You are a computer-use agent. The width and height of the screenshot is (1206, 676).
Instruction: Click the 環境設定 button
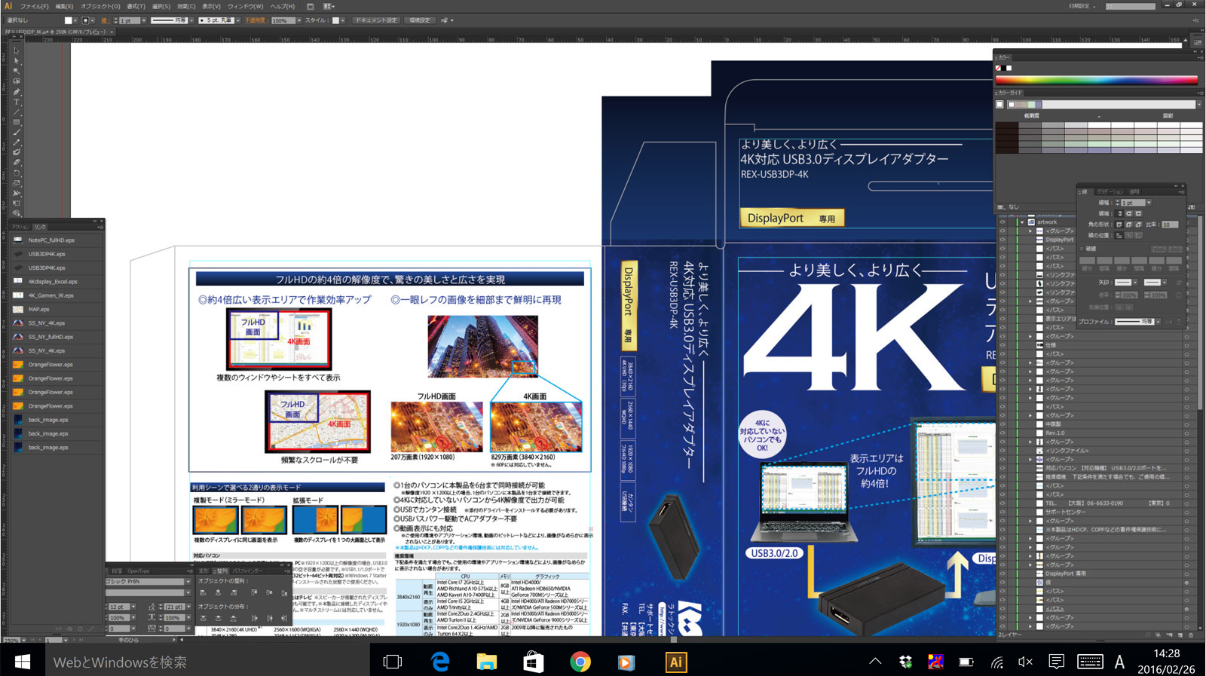click(420, 20)
